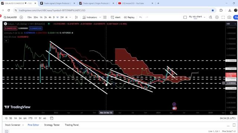
Task: Maximize the bottom panel icon
Action: click(234, 125)
